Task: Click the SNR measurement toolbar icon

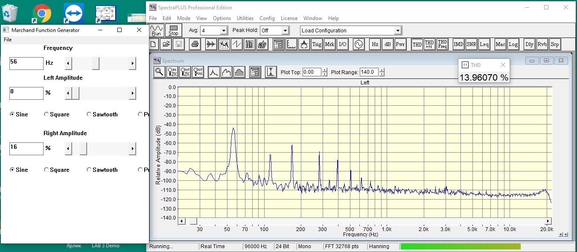Action: [471, 44]
